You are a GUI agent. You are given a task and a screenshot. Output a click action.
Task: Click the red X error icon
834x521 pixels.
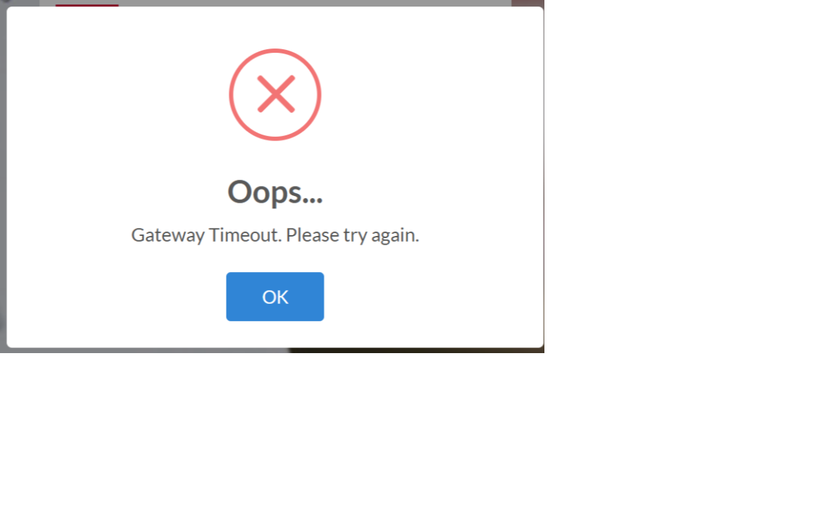point(275,95)
